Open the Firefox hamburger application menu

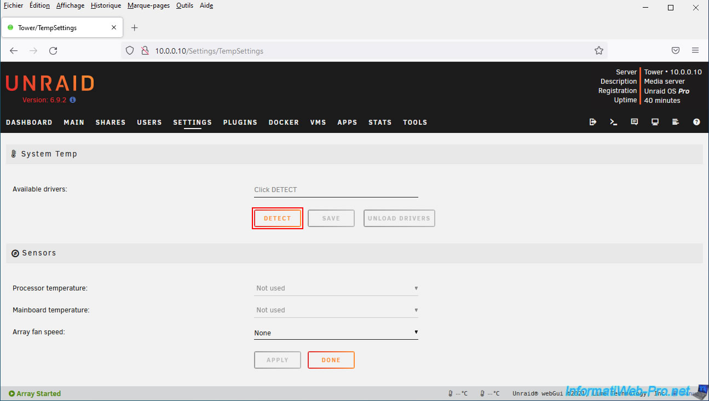(x=695, y=50)
